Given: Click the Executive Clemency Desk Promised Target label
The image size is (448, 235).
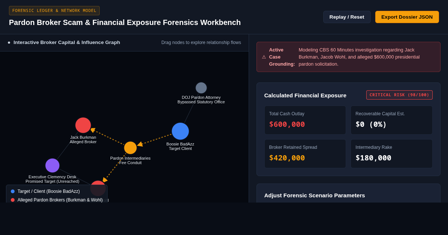Looking at the screenshot, I should click(x=52, y=179).
